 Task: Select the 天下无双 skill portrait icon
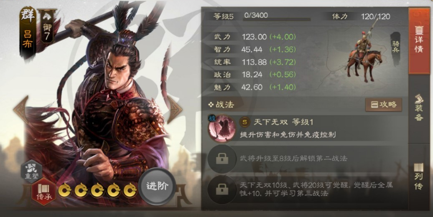(222, 128)
